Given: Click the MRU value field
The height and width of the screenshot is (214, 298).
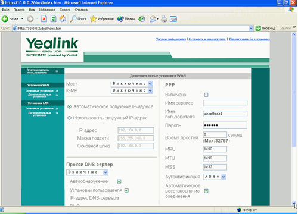Looking at the screenshot, I should 215,149.
